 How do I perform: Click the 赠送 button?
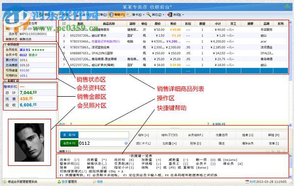pyautogui.click(x=222, y=143)
